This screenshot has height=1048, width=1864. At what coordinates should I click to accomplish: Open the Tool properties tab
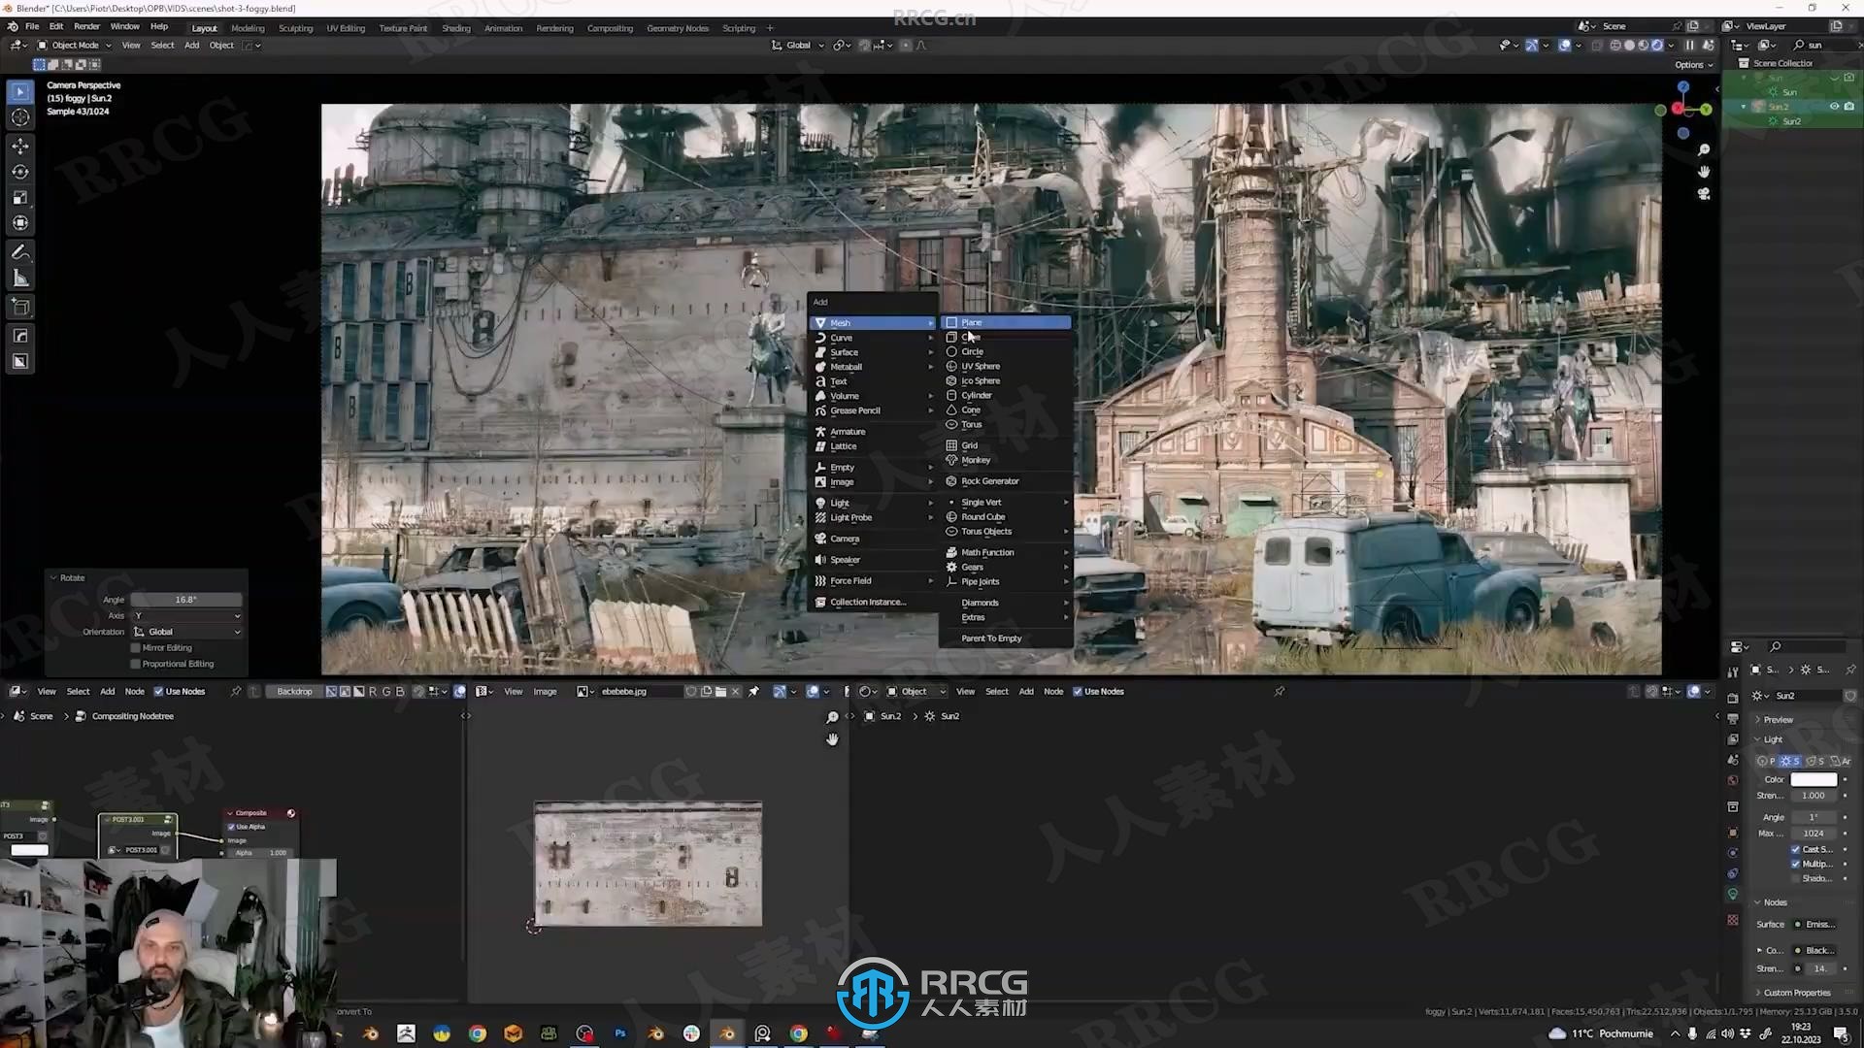tap(1733, 671)
